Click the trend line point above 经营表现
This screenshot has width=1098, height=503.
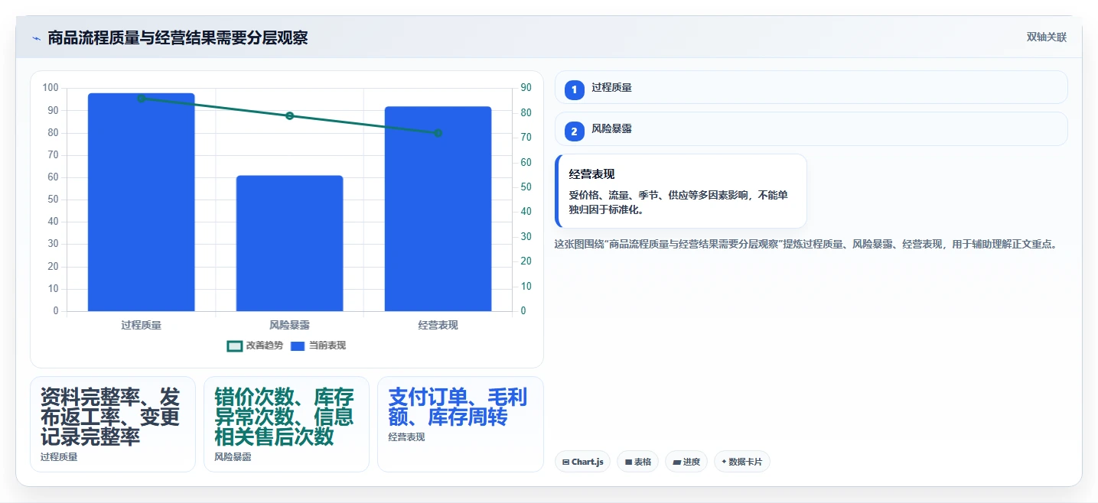(438, 133)
